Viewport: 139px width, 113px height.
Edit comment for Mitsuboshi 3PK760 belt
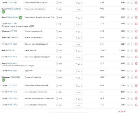coord(128,31)
